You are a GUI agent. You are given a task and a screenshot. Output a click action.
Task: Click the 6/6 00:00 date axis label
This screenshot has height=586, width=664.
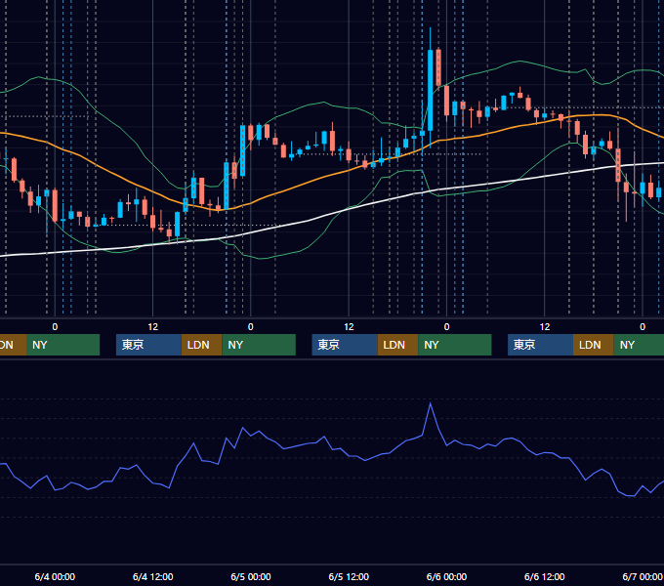[446, 576]
